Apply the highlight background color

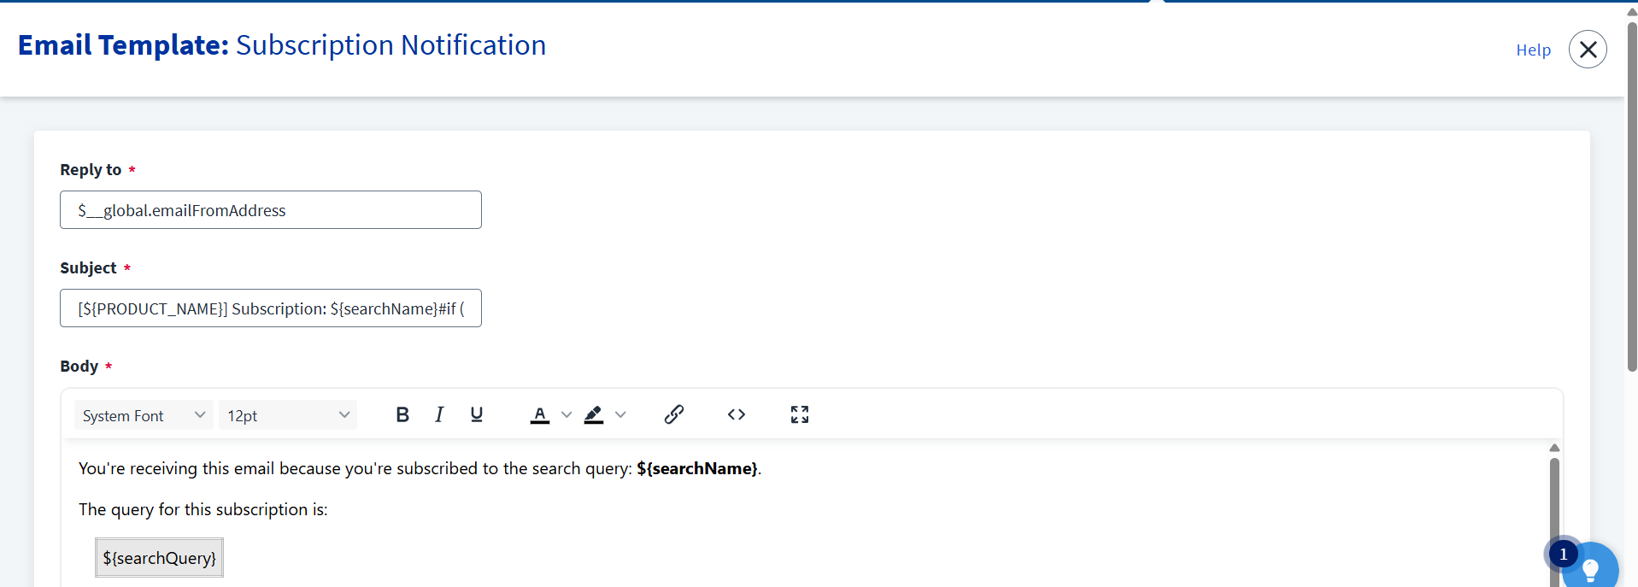coord(594,415)
